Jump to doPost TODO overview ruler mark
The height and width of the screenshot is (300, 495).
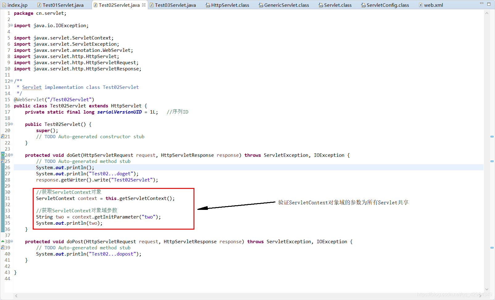(492, 248)
